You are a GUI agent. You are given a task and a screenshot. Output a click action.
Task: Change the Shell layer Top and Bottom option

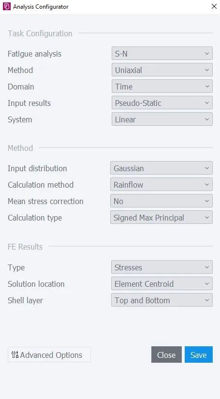162,300
